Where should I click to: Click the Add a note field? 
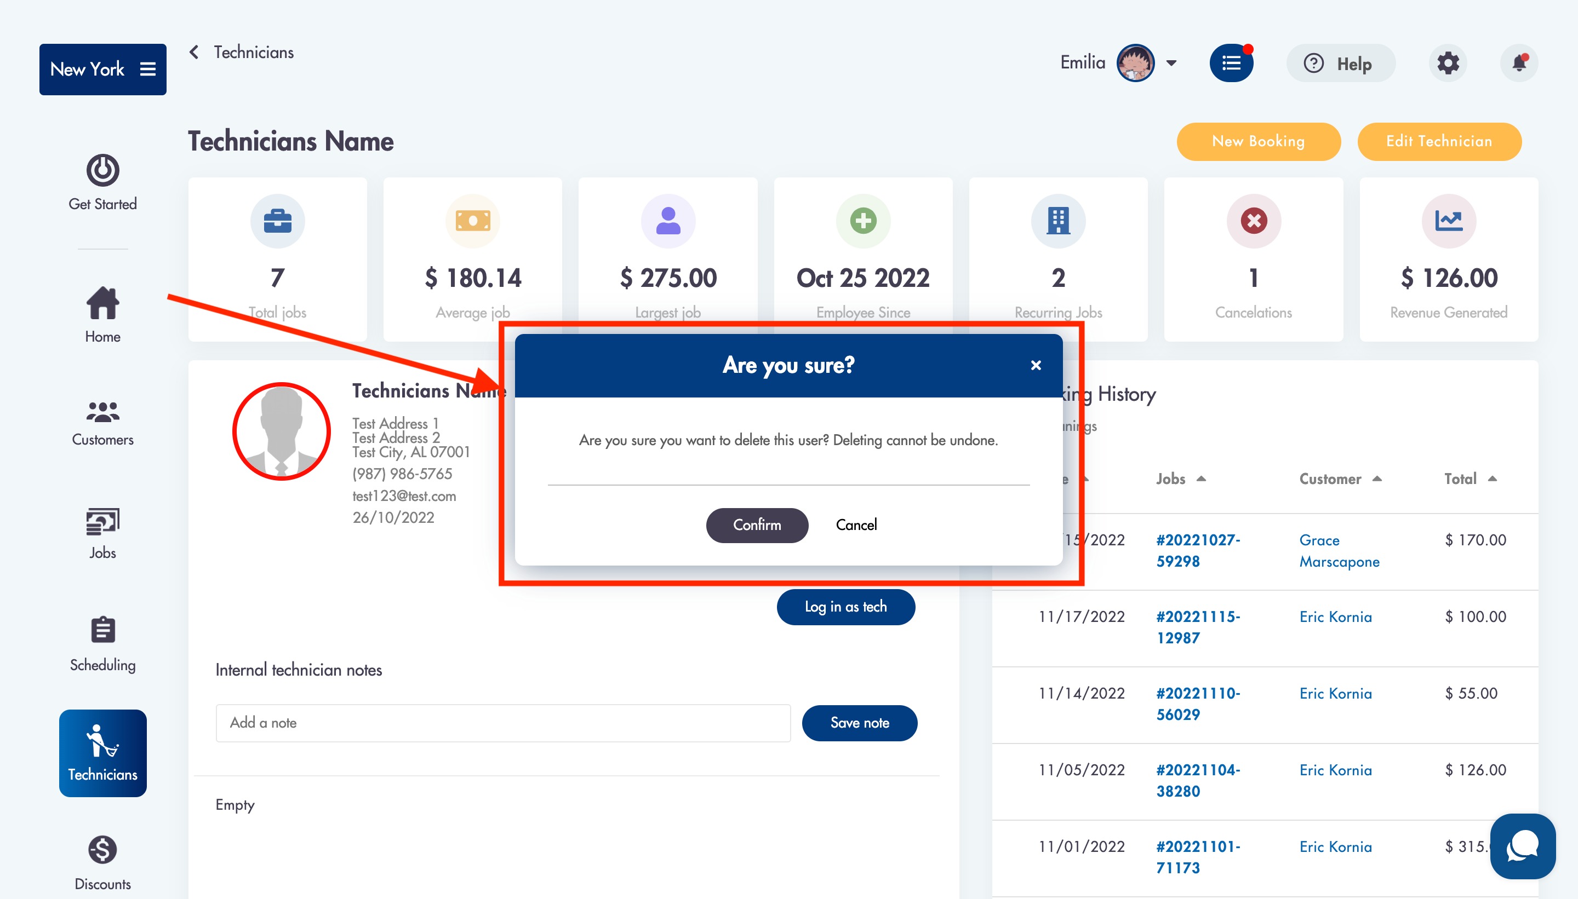503,723
